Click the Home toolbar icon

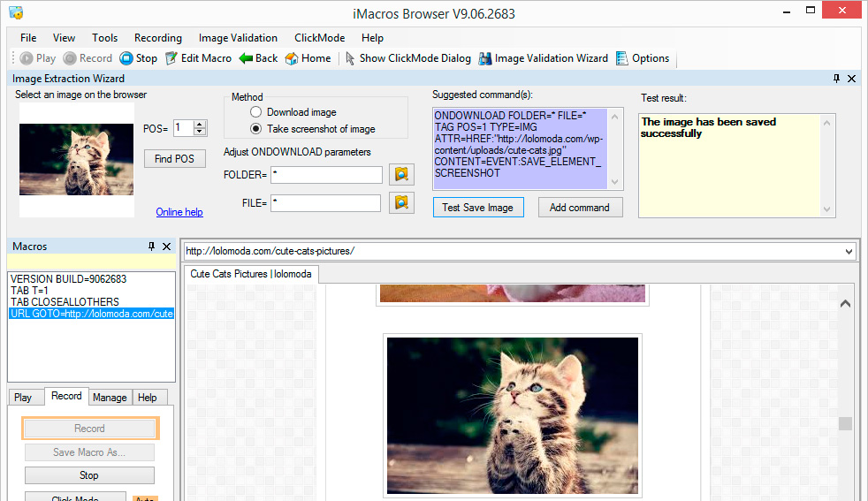(292, 58)
